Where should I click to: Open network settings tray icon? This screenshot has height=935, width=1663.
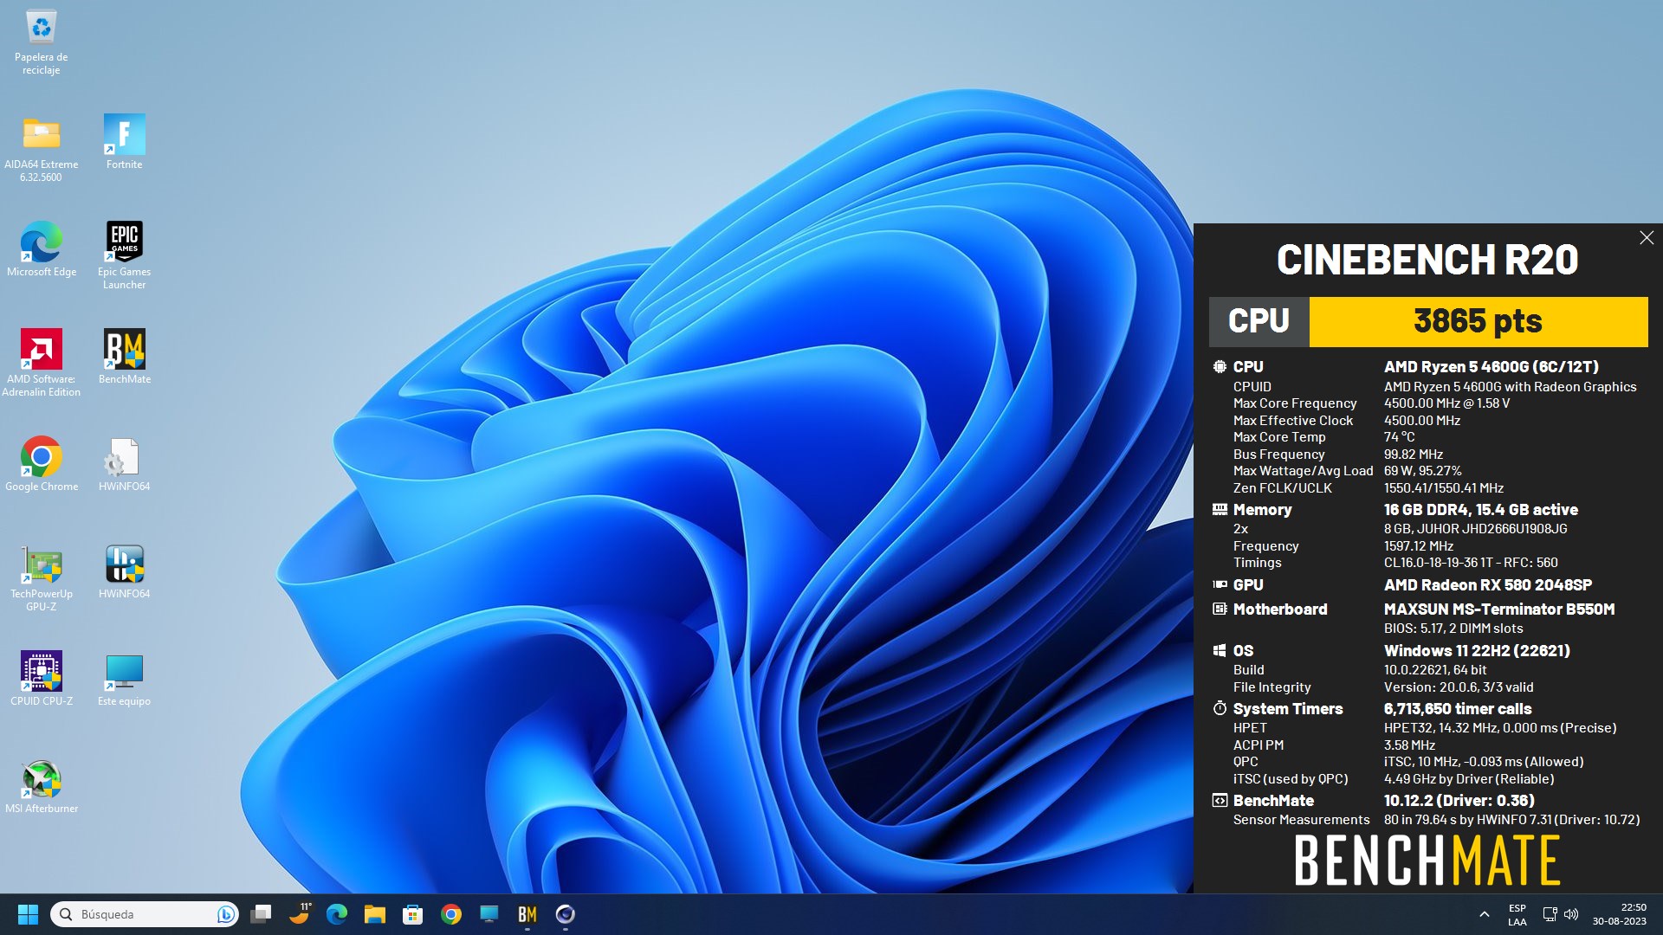tap(1550, 914)
